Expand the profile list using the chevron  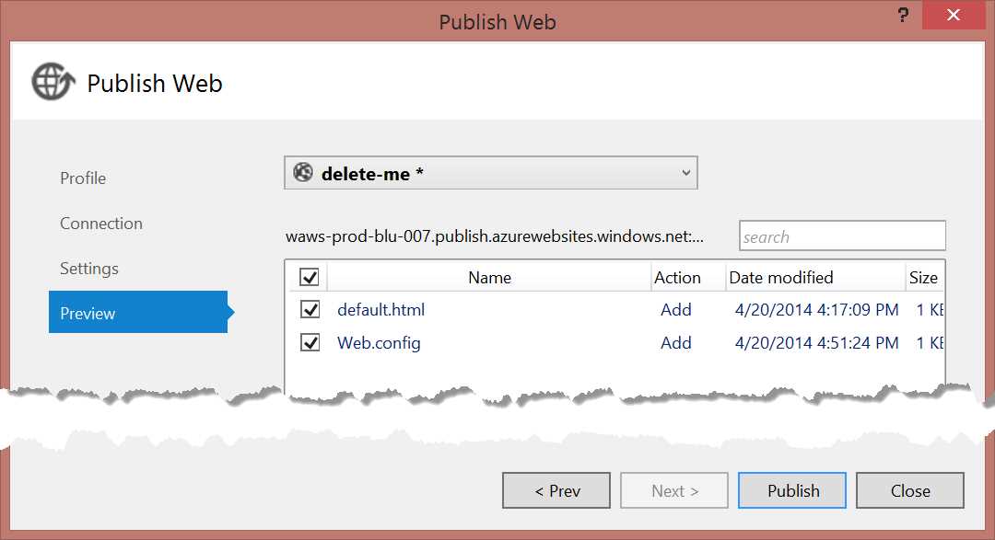coord(685,172)
